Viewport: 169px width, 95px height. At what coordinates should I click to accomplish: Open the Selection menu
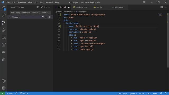[22, 2]
